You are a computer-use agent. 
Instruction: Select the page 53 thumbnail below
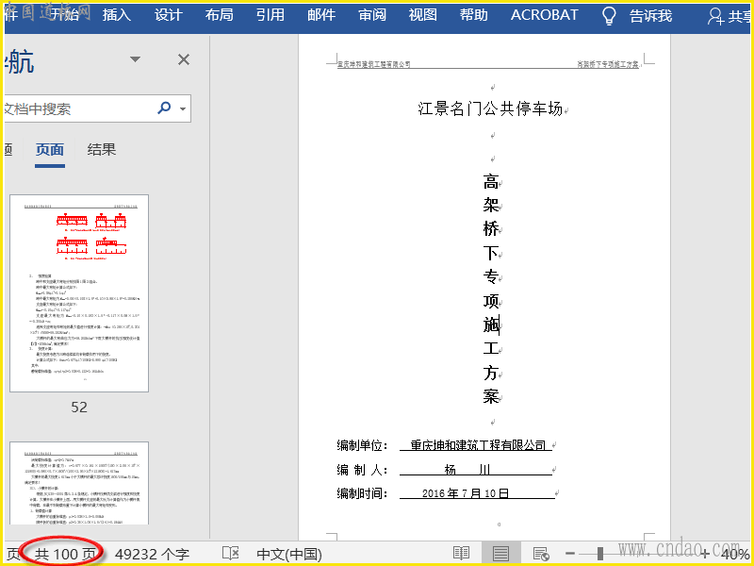click(79, 483)
